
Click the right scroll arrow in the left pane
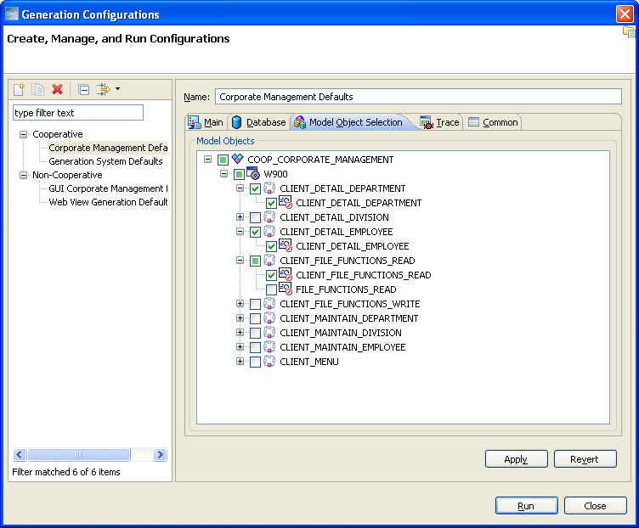click(161, 454)
